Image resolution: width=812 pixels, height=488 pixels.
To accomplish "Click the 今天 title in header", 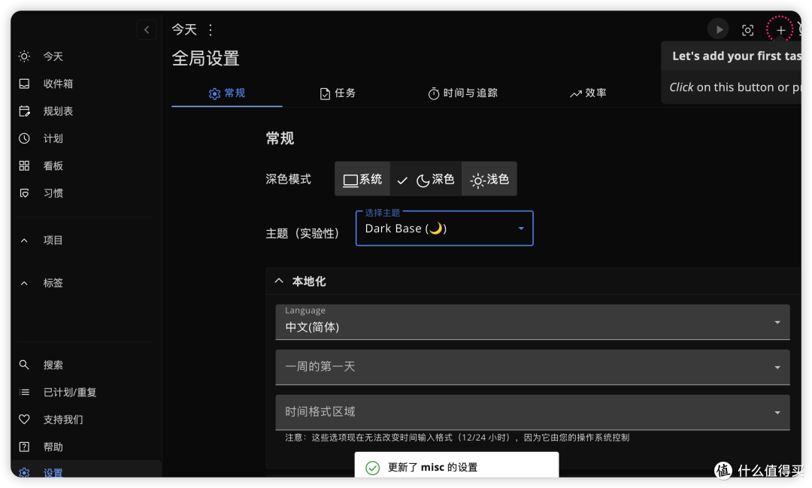I will point(184,29).
